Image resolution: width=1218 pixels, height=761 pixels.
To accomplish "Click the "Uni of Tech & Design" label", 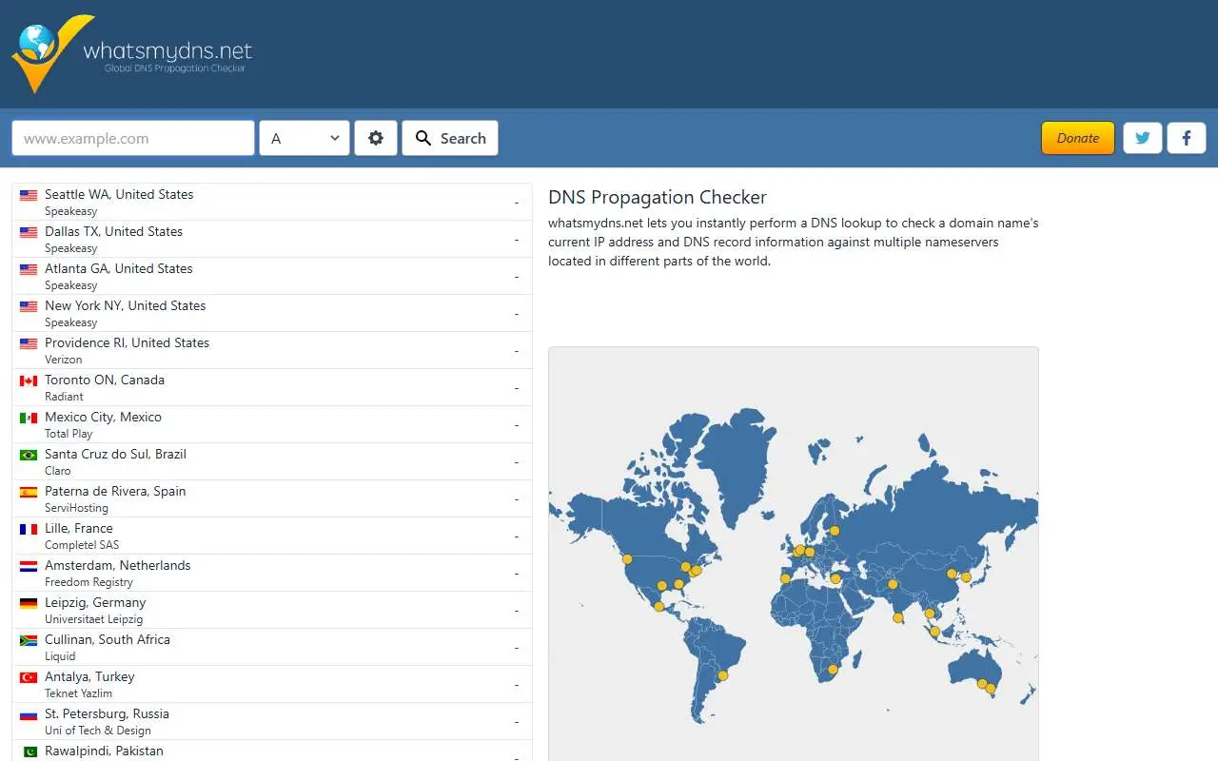I will (98, 731).
